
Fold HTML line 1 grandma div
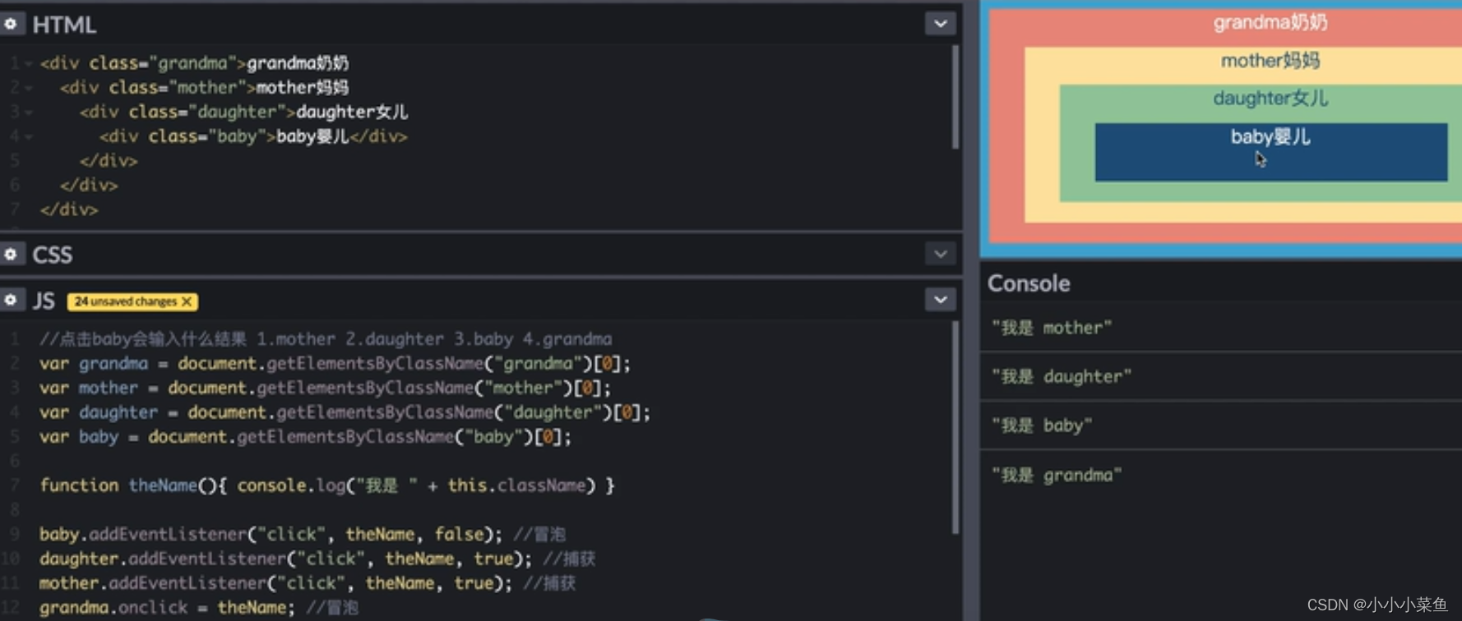(29, 63)
